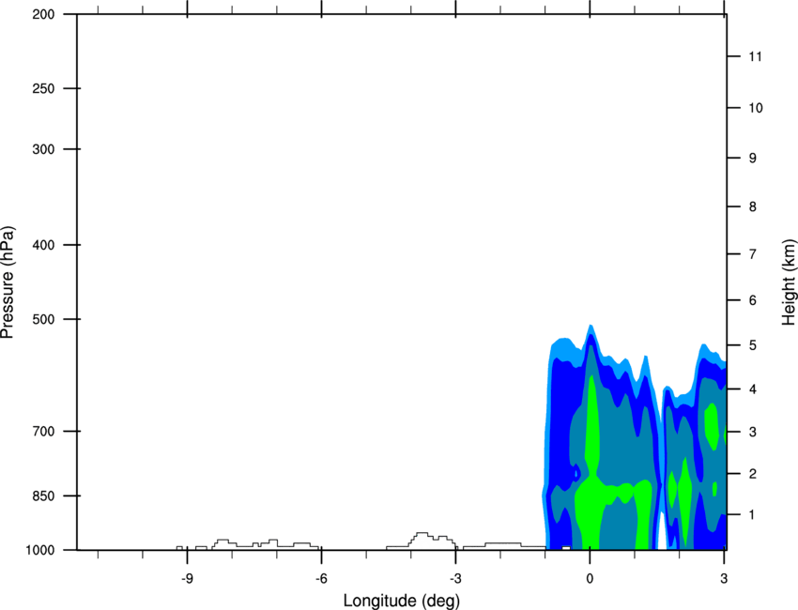
Task: Click longitude tick label '-9'
Action: point(187,579)
